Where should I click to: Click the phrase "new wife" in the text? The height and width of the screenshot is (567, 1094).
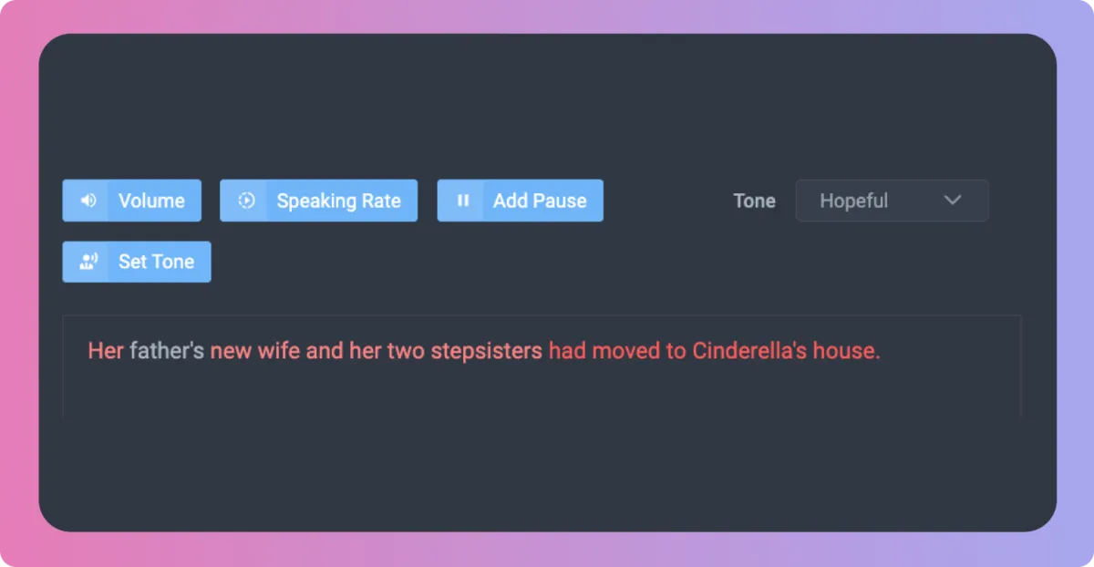[x=254, y=351]
